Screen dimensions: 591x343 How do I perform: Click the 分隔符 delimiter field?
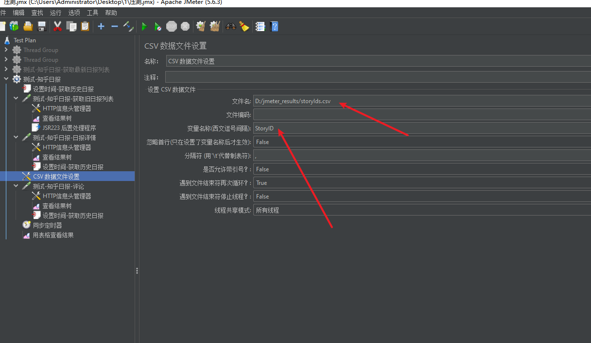[422, 156]
